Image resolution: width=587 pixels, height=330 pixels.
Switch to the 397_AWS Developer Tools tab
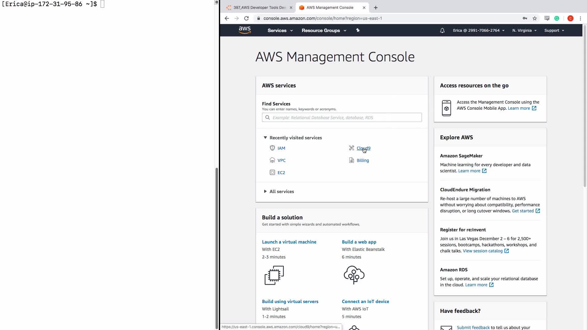click(x=259, y=8)
